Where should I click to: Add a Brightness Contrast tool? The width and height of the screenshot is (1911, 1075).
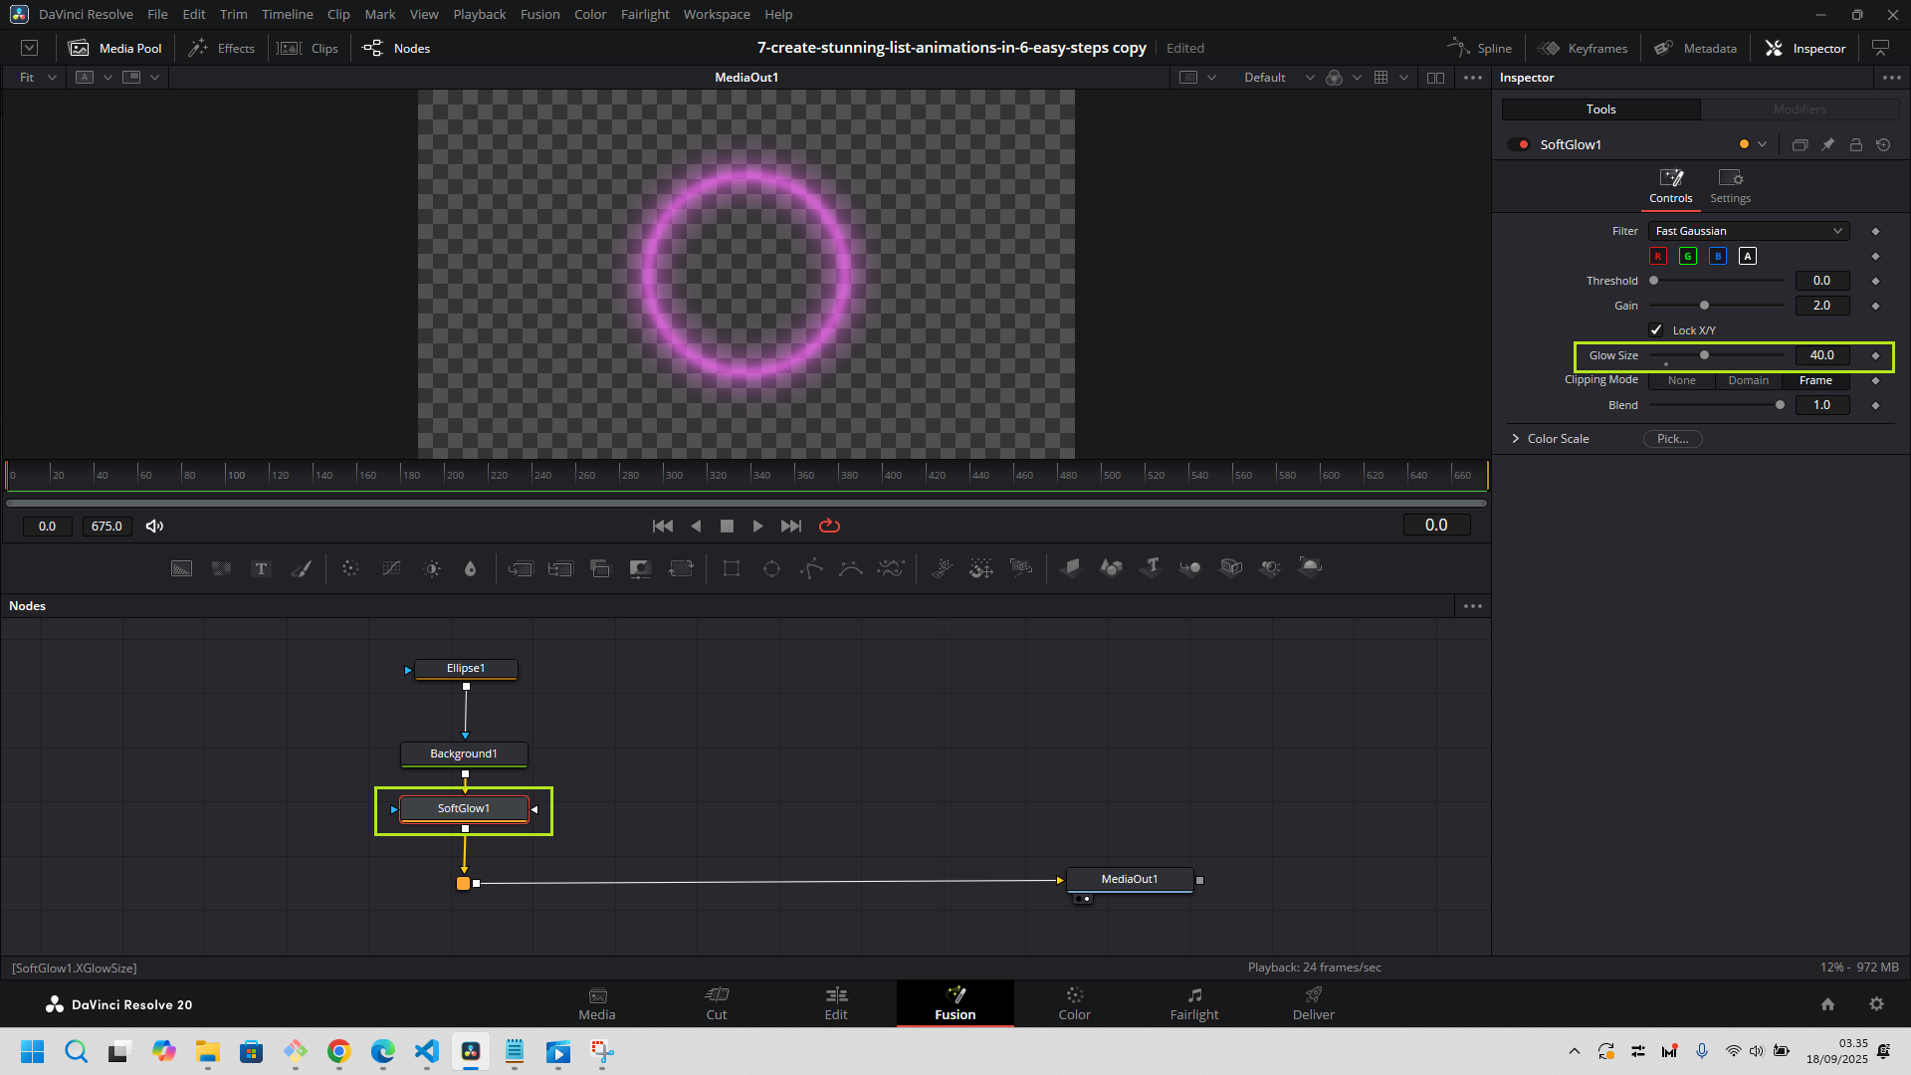[432, 568]
